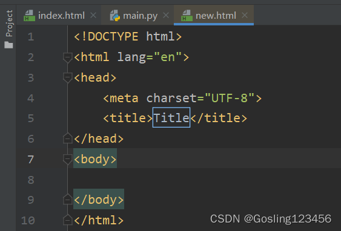Close the new.html tab
Image resolution: width=341 pixels, height=231 pixels.
click(x=245, y=15)
